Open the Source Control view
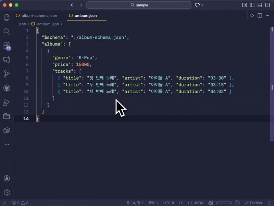Image resolution: width=274 pixels, height=206 pixels. [7, 73]
